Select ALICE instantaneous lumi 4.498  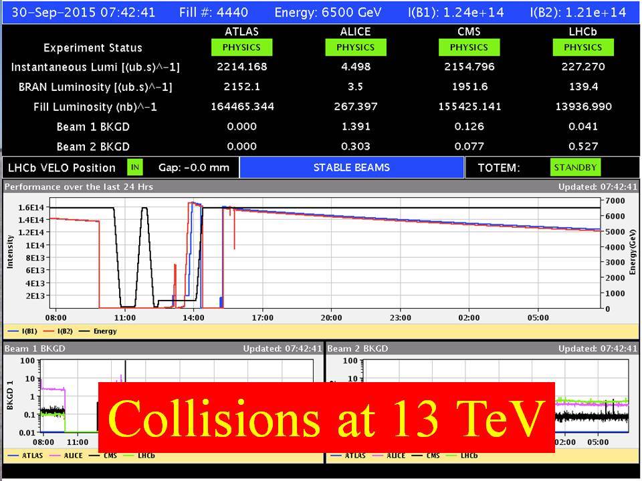pos(356,67)
